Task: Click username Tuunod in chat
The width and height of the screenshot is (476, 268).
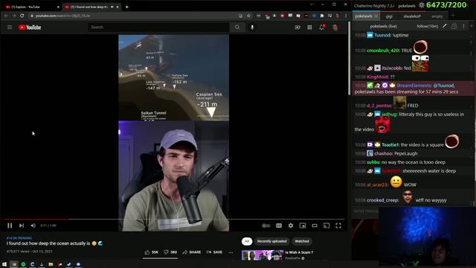Action: pyautogui.click(x=382, y=35)
